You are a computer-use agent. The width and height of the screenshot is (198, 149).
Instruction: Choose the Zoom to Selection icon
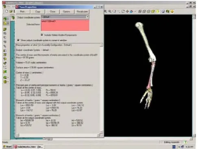(x=118, y=11)
